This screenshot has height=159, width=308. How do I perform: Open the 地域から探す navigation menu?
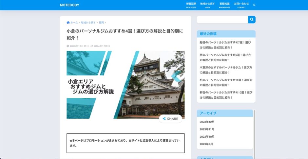tap(207, 5)
